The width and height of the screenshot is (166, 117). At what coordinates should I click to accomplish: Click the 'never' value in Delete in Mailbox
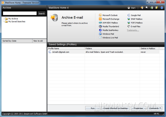(x=143, y=52)
